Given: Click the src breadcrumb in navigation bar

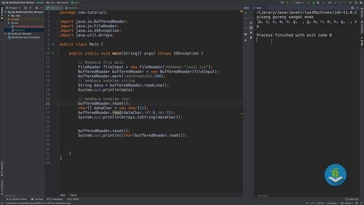Looking at the screenshot, I should click(40, 2).
